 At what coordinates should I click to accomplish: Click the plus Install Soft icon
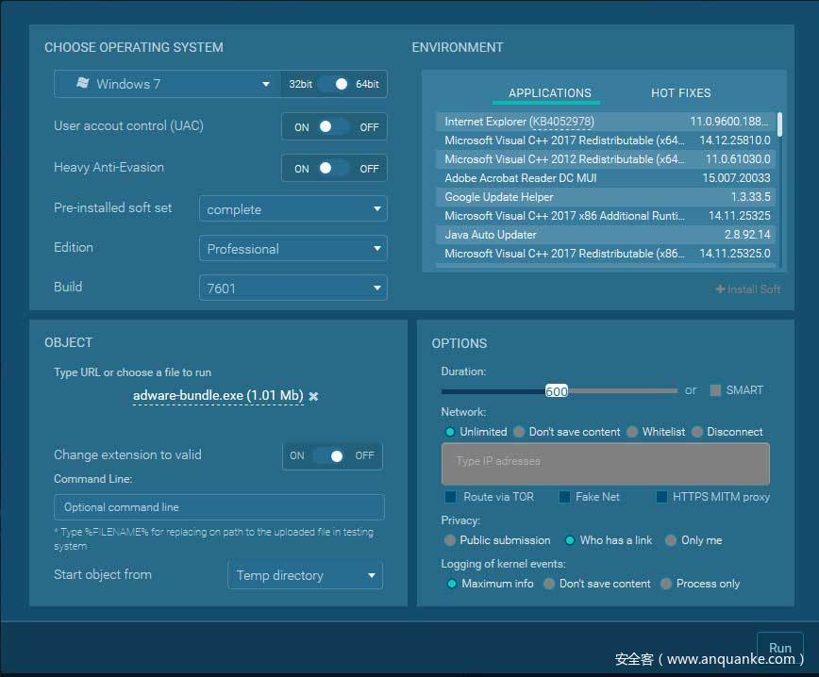721,289
